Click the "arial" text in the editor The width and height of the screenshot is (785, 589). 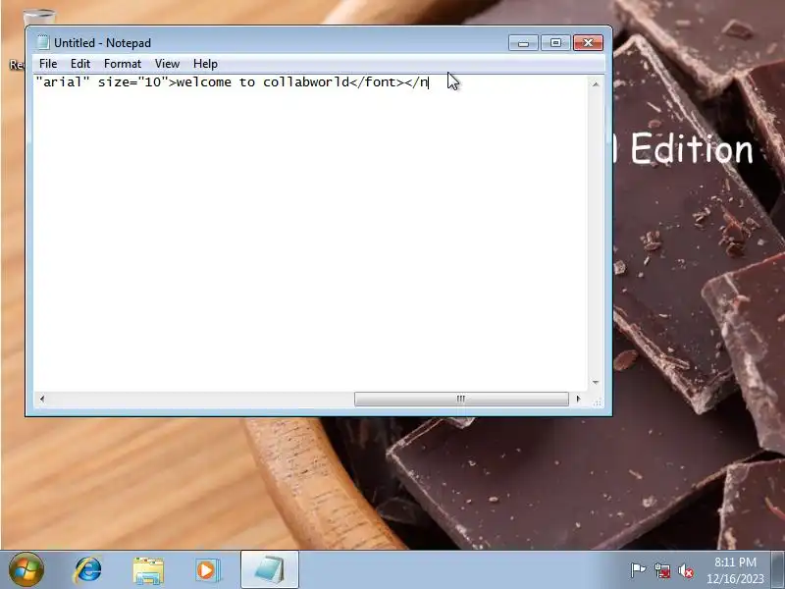[63, 82]
